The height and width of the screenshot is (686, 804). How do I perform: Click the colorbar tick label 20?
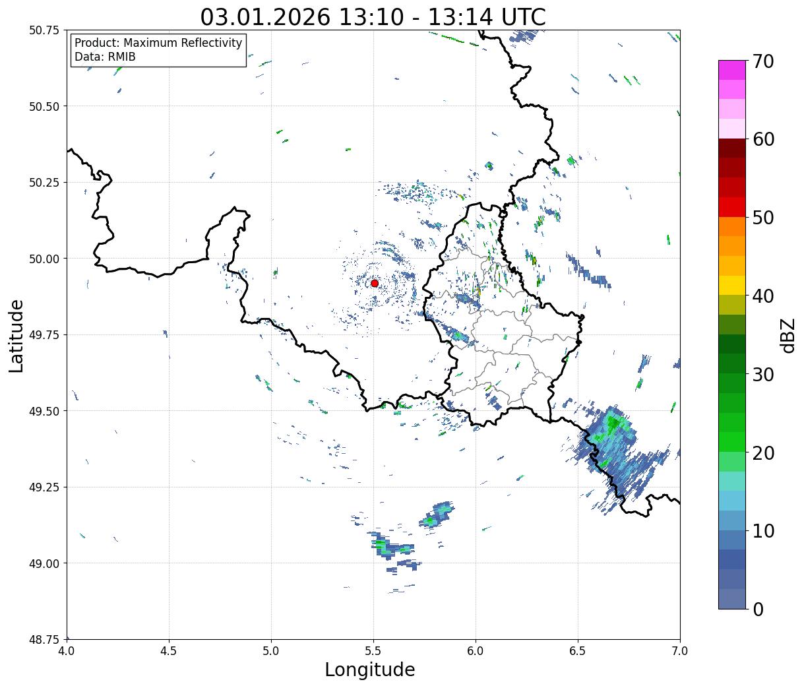click(763, 453)
